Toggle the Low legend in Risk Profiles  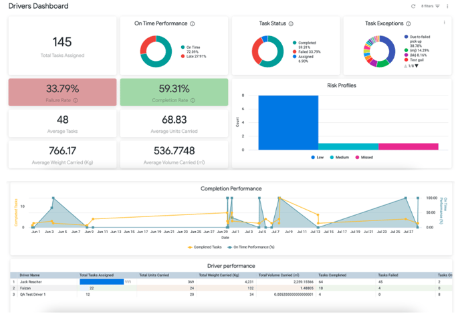click(318, 158)
